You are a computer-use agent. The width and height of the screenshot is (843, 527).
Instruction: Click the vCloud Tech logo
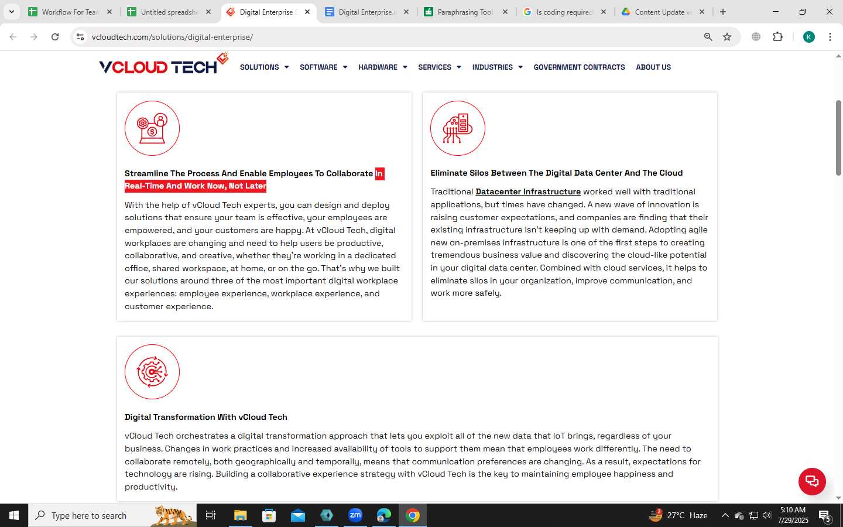pos(164,64)
